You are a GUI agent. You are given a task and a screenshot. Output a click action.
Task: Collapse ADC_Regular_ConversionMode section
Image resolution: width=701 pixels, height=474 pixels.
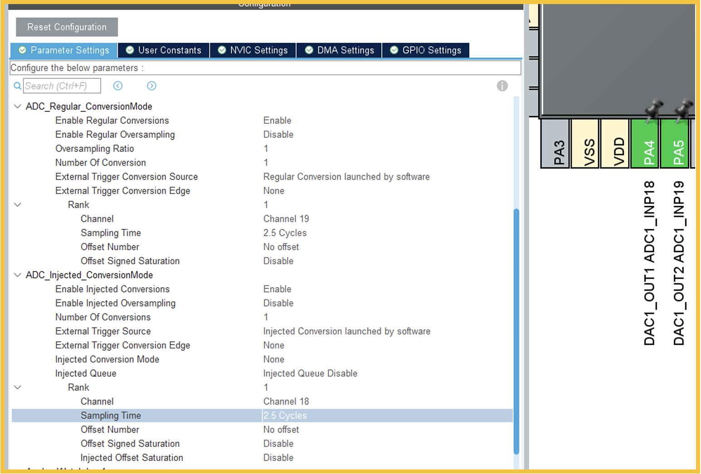coord(18,106)
